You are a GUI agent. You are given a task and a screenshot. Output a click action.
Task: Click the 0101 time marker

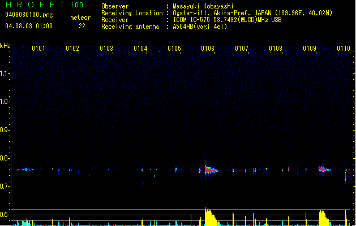point(38,49)
